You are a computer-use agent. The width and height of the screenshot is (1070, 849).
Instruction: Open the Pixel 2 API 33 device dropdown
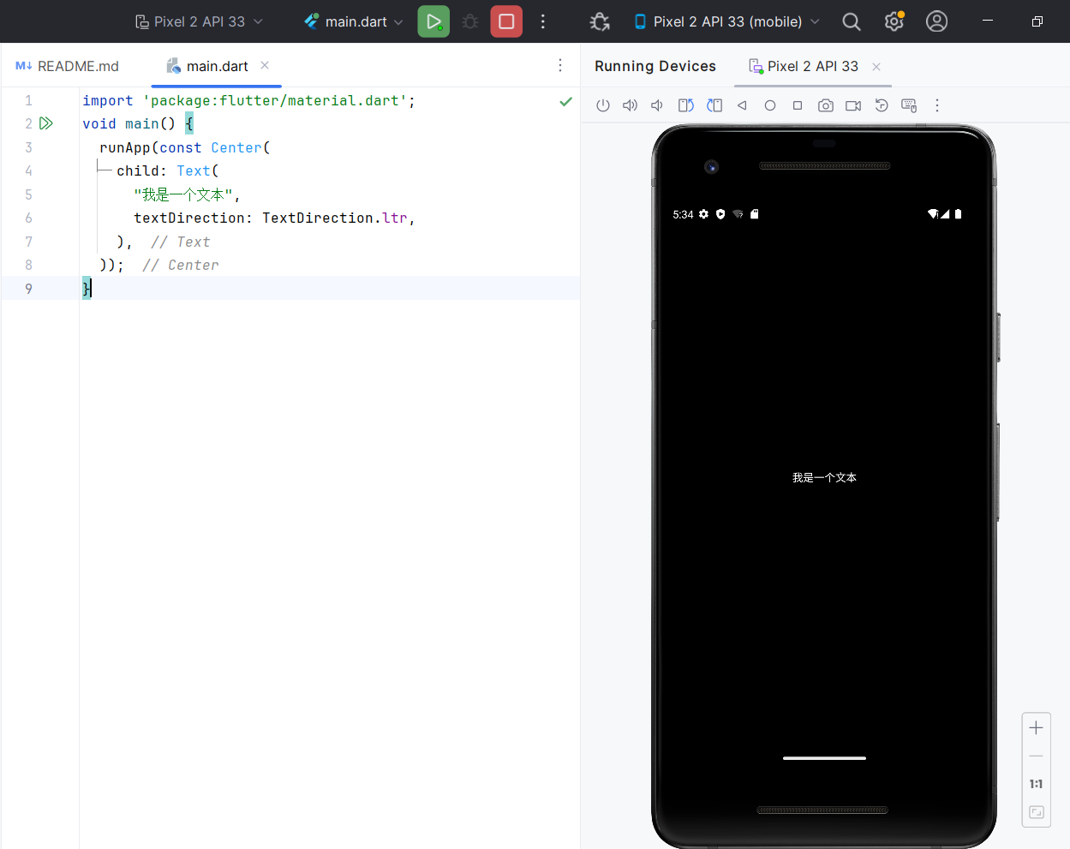point(199,21)
